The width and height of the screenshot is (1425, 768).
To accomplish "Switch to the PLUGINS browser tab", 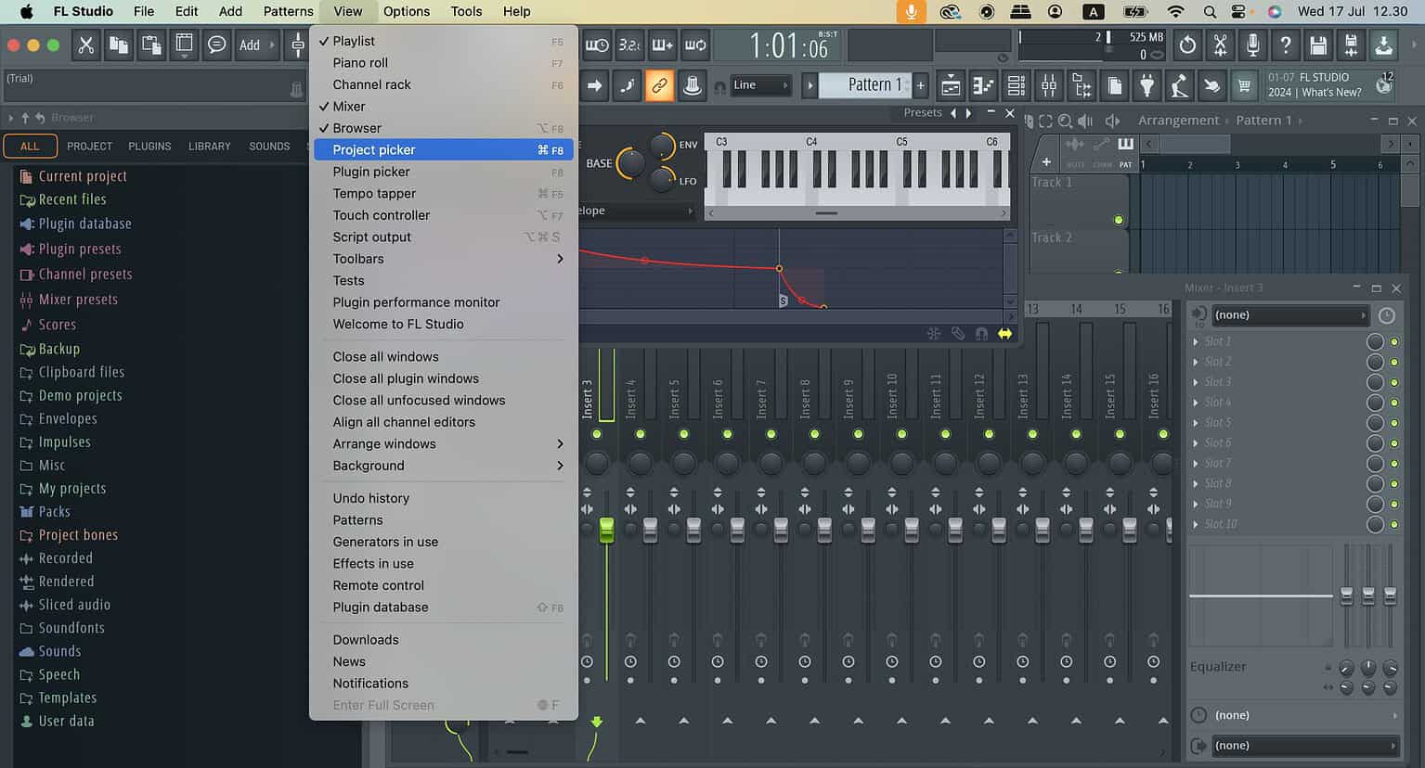I will coord(149,146).
